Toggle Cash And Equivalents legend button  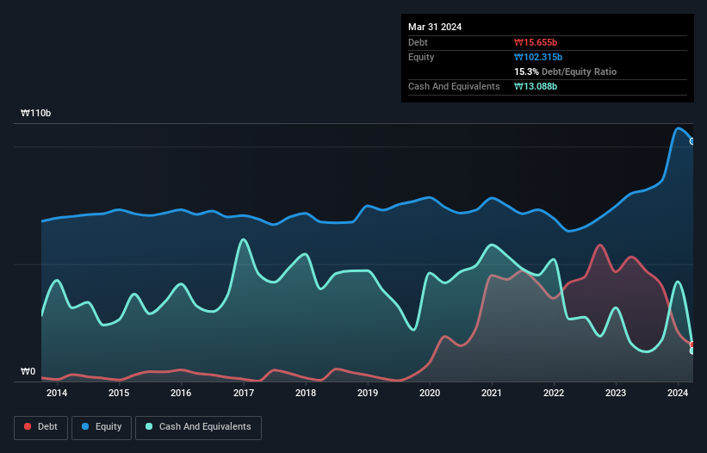pyautogui.click(x=198, y=427)
